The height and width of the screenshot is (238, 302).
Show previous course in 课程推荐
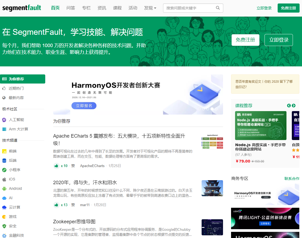point(289,105)
